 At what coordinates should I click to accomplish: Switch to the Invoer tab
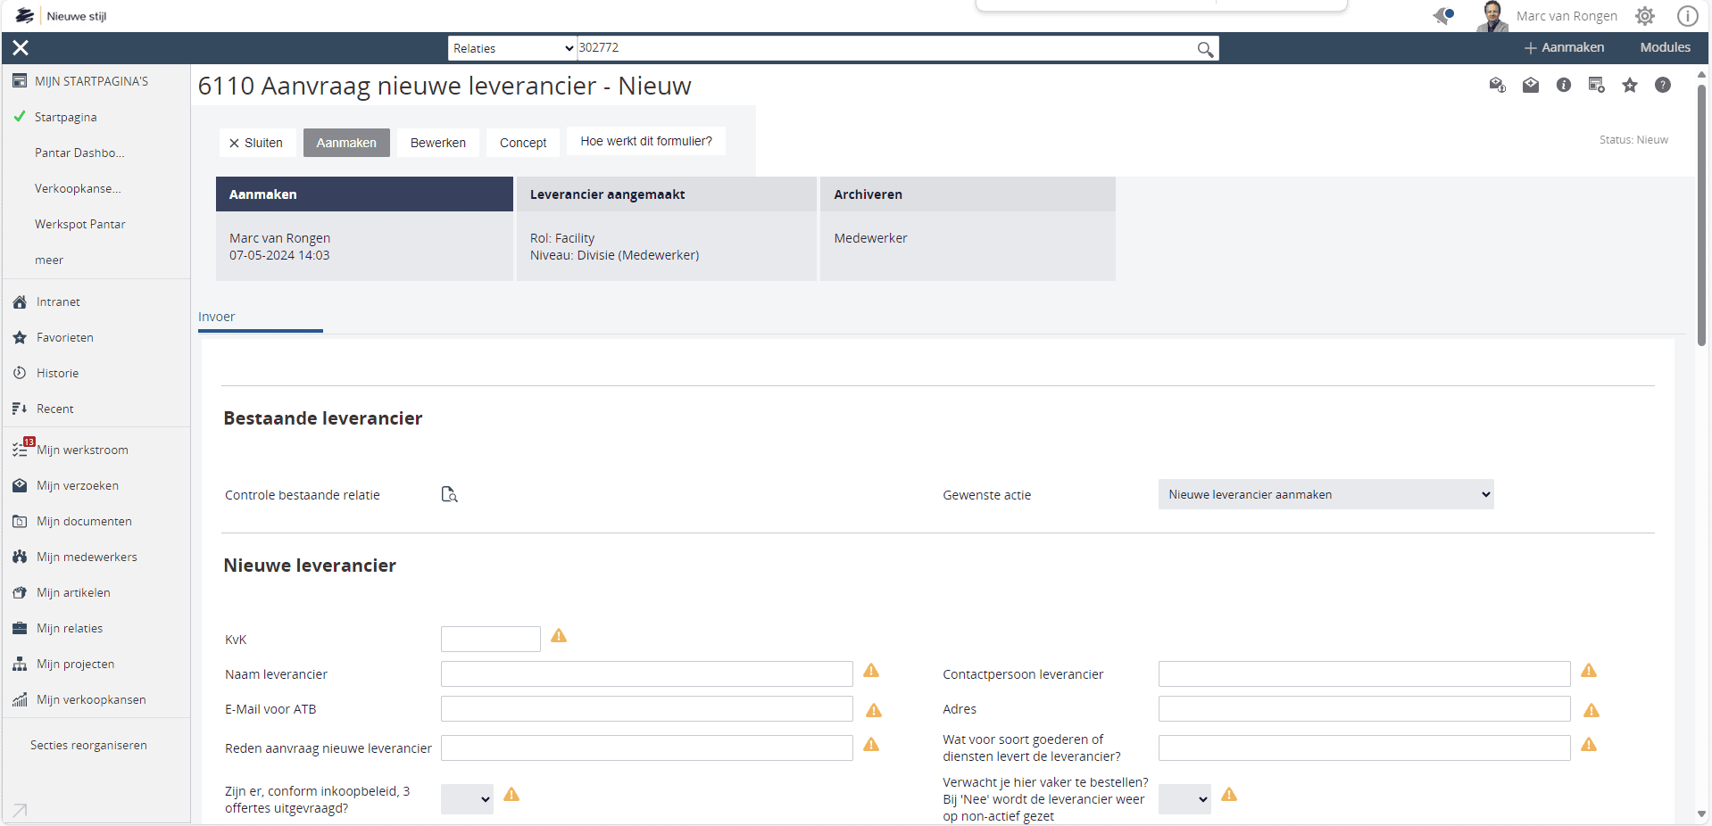tap(217, 317)
